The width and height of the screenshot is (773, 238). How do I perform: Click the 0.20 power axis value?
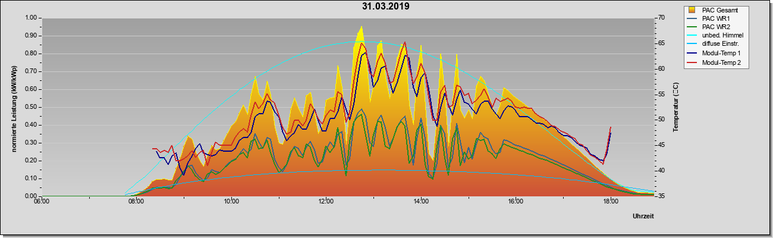(31, 161)
